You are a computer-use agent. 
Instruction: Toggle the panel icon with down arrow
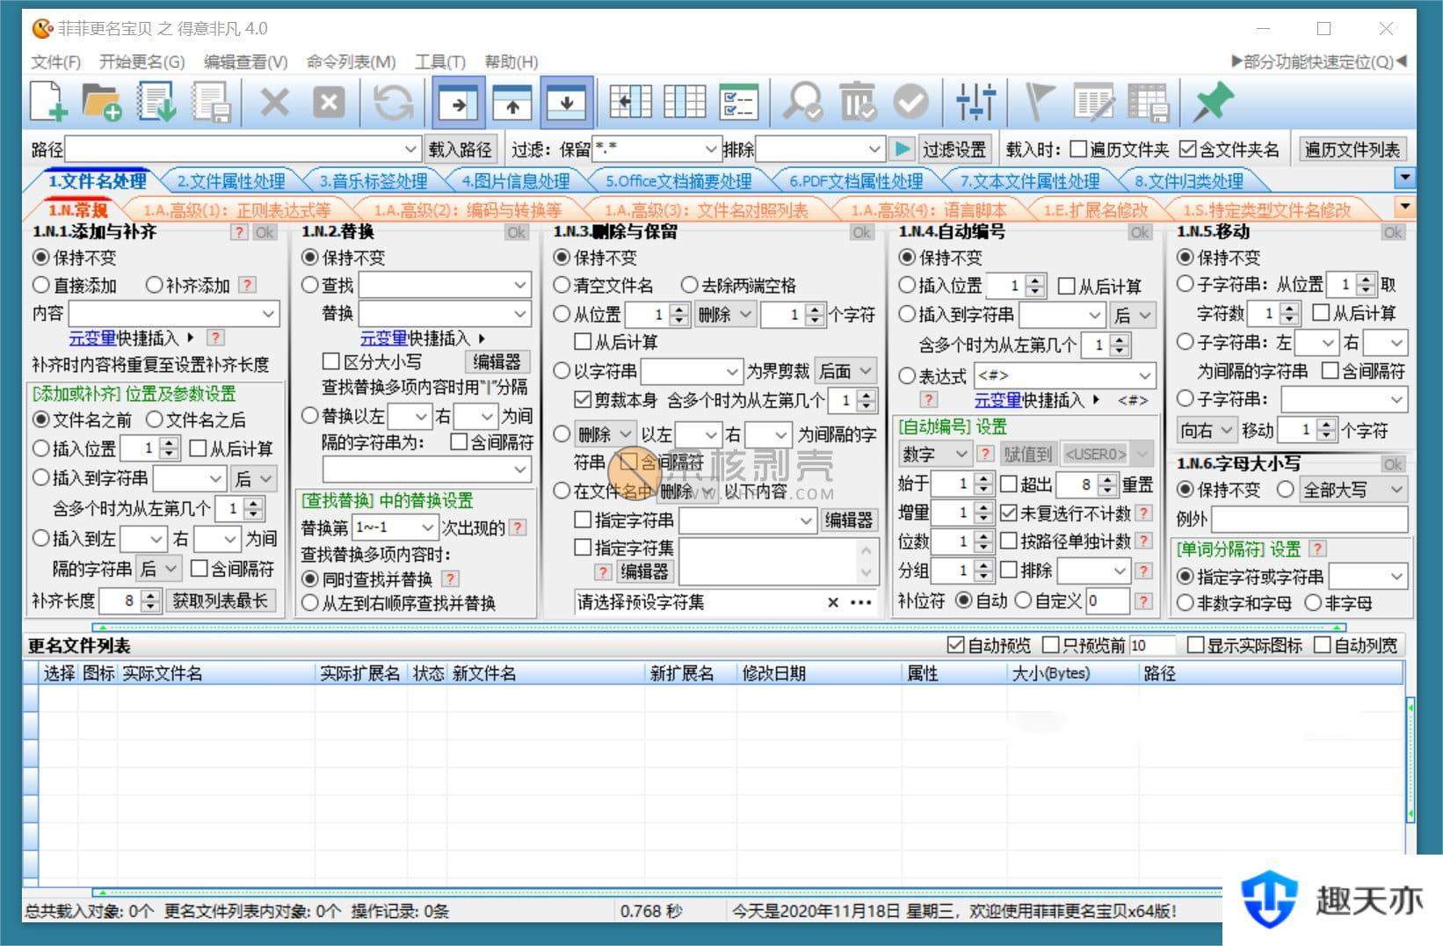(x=566, y=103)
